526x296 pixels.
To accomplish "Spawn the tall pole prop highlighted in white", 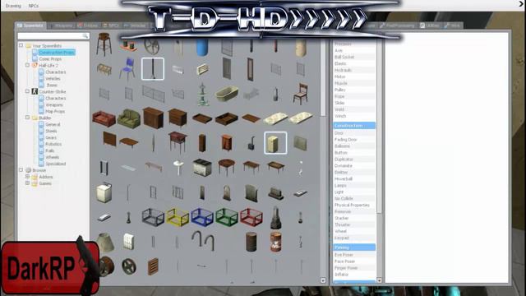I will pyautogui.click(x=153, y=69).
